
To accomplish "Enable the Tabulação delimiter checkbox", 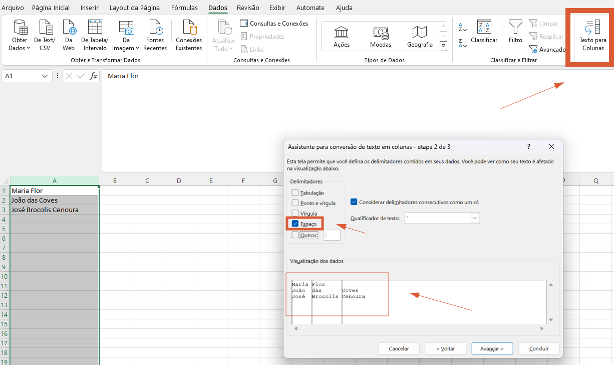I will tap(295, 193).
